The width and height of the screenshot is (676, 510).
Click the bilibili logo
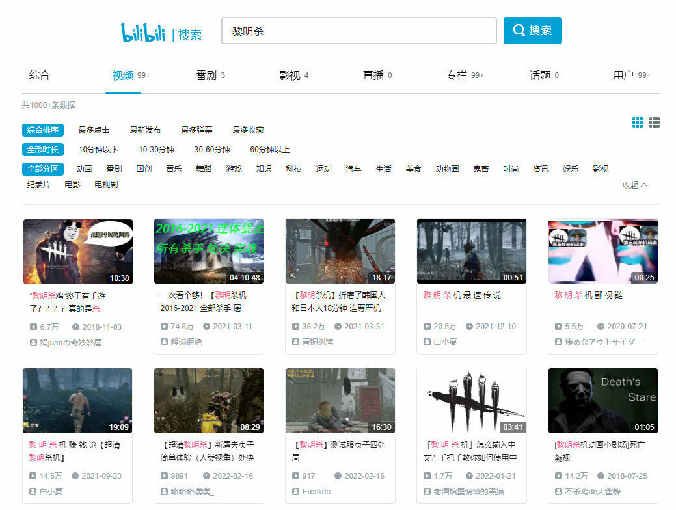[x=142, y=33]
